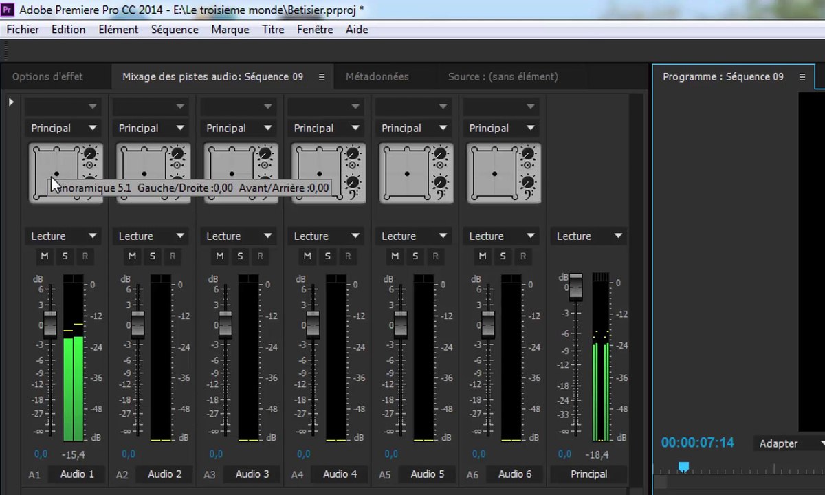Click the bass clef LFE icon on Audio 5
This screenshot has width=825, height=495.
click(x=441, y=195)
